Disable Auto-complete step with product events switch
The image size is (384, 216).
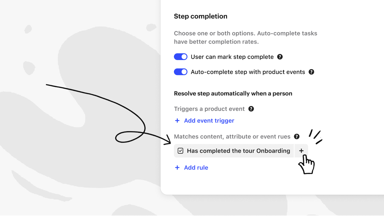pos(180,72)
